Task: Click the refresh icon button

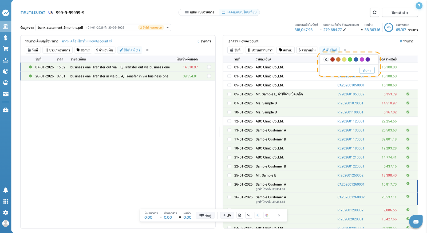Action: pos(374,13)
